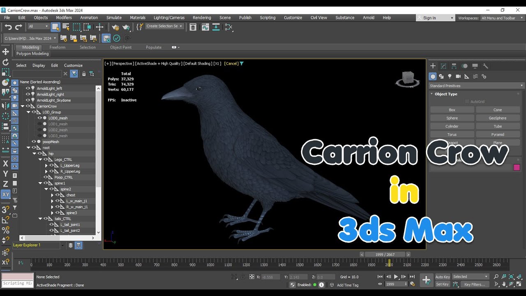Toggle Window/Crossing selection mode icon
Screen dimensions: 526x296
(x=87, y=27)
